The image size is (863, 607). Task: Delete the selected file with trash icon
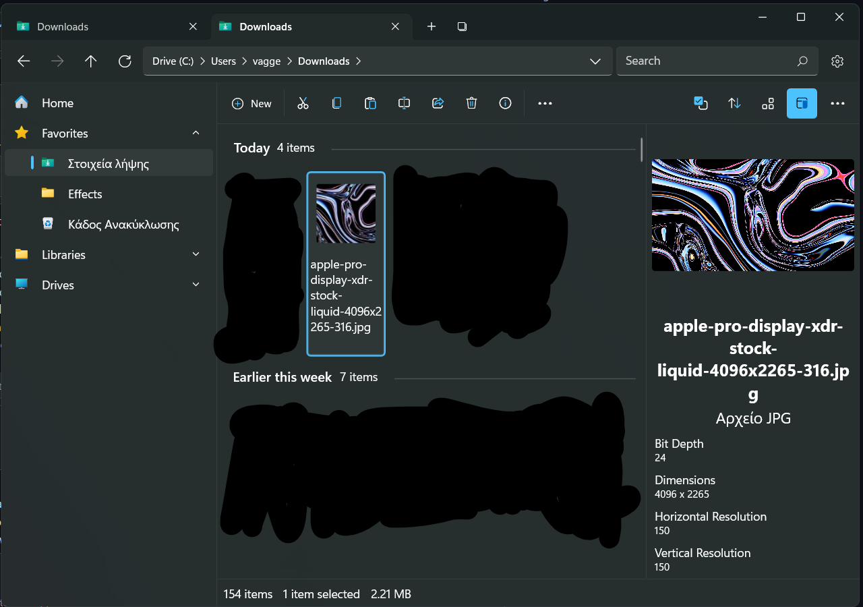point(471,103)
